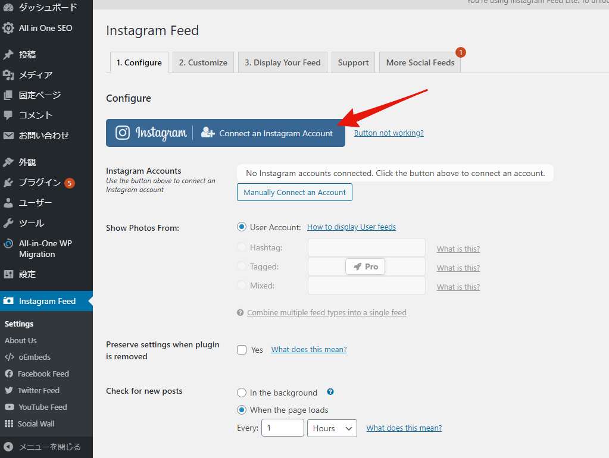
Task: Switch to the 2. Customize tab
Action: pos(203,62)
